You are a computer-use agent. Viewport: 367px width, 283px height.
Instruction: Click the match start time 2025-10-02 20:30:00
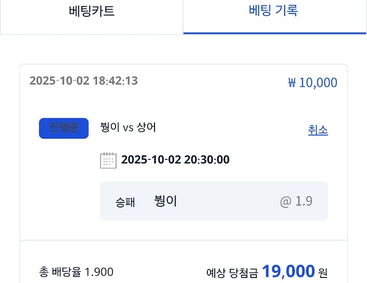tap(175, 160)
